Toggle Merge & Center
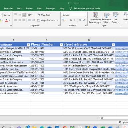This screenshot has height=128, width=128. click(46, 20)
